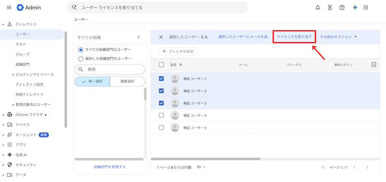Open その他のオプション dropdown
The width and height of the screenshot is (386, 182).
coord(338,37)
